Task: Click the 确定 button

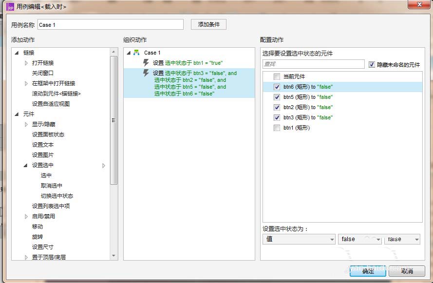Action: (x=368, y=271)
